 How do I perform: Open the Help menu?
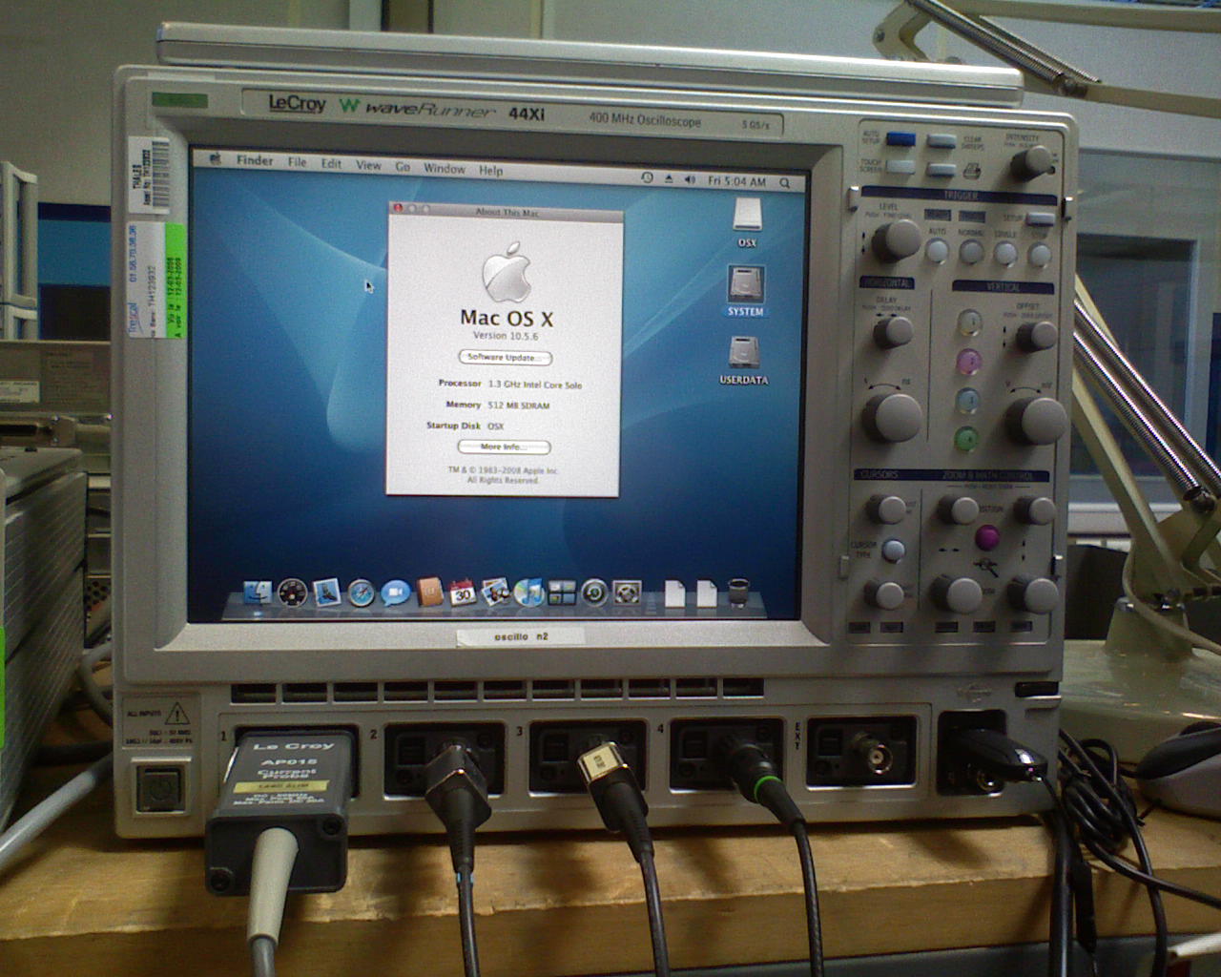pyautogui.click(x=490, y=170)
